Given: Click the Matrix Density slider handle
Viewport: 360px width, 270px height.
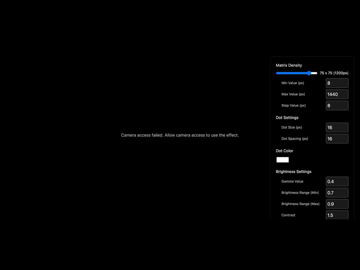Looking at the screenshot, I should point(309,73).
